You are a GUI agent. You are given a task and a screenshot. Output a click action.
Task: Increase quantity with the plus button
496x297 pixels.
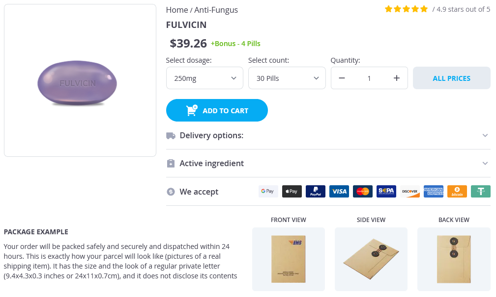(397, 78)
